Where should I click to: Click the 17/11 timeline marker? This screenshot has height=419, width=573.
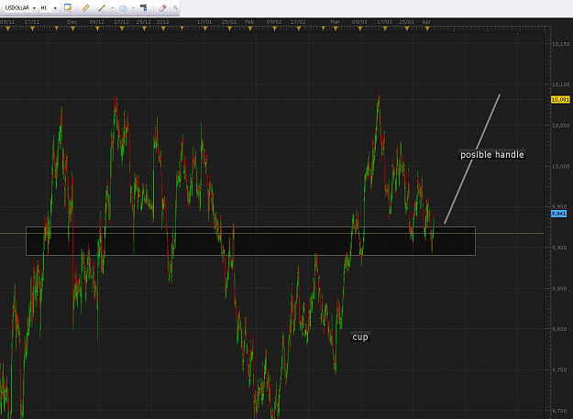coord(32,28)
